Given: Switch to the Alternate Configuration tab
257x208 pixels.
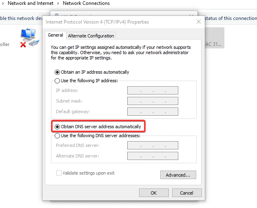Looking at the screenshot, I should 91,36.
